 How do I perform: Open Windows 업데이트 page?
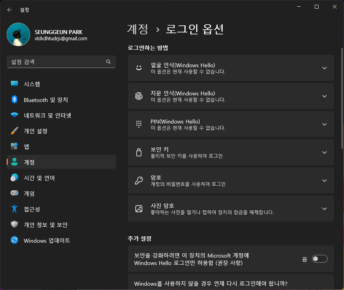61,240
